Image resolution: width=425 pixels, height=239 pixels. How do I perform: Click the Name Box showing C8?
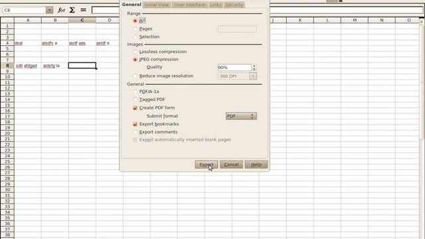[24, 10]
